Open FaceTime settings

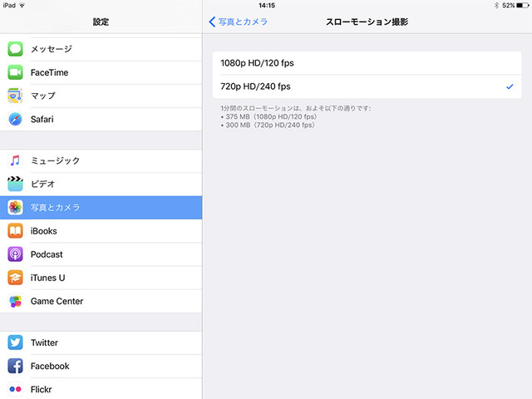(101, 72)
